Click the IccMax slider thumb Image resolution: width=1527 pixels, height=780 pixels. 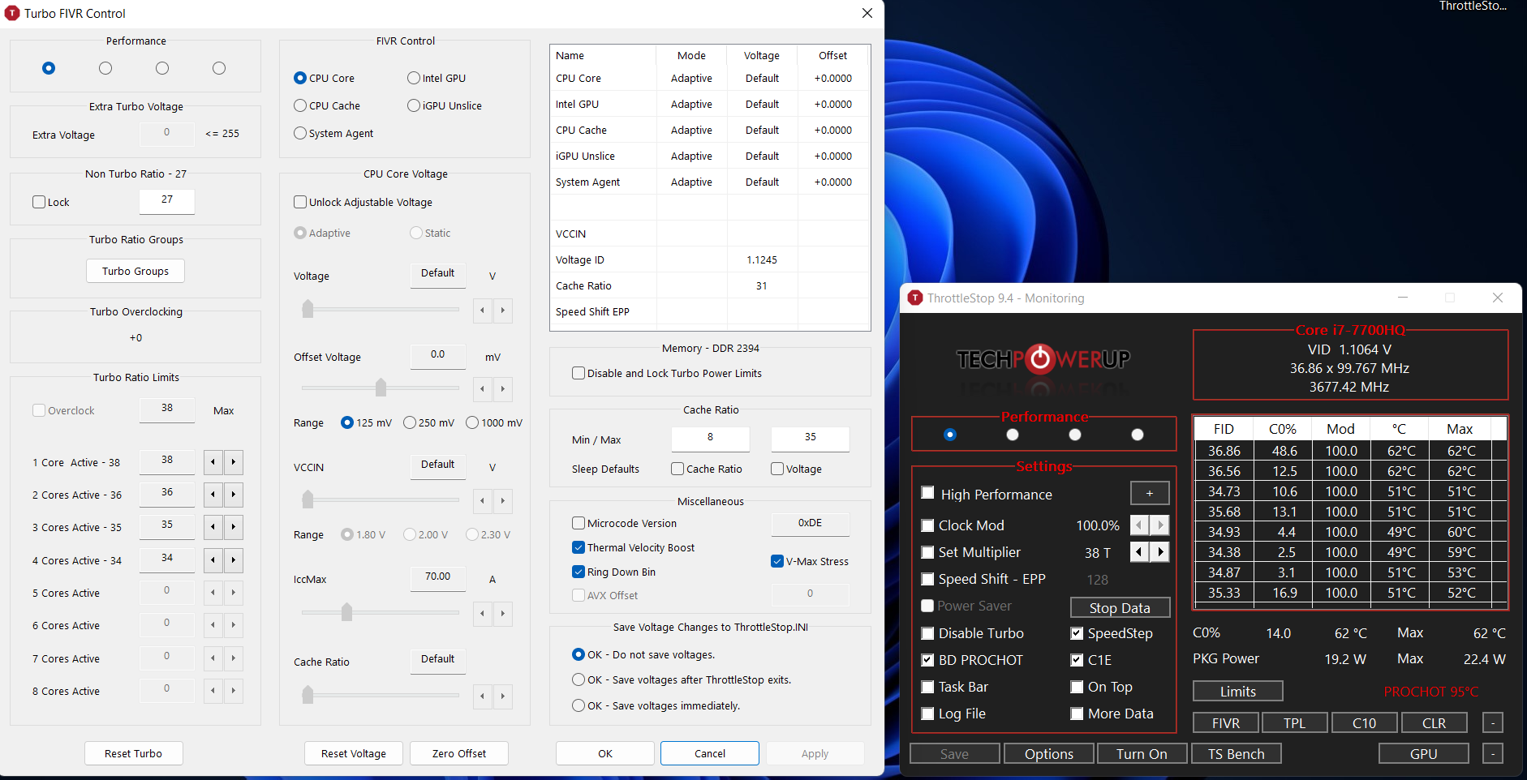(346, 612)
